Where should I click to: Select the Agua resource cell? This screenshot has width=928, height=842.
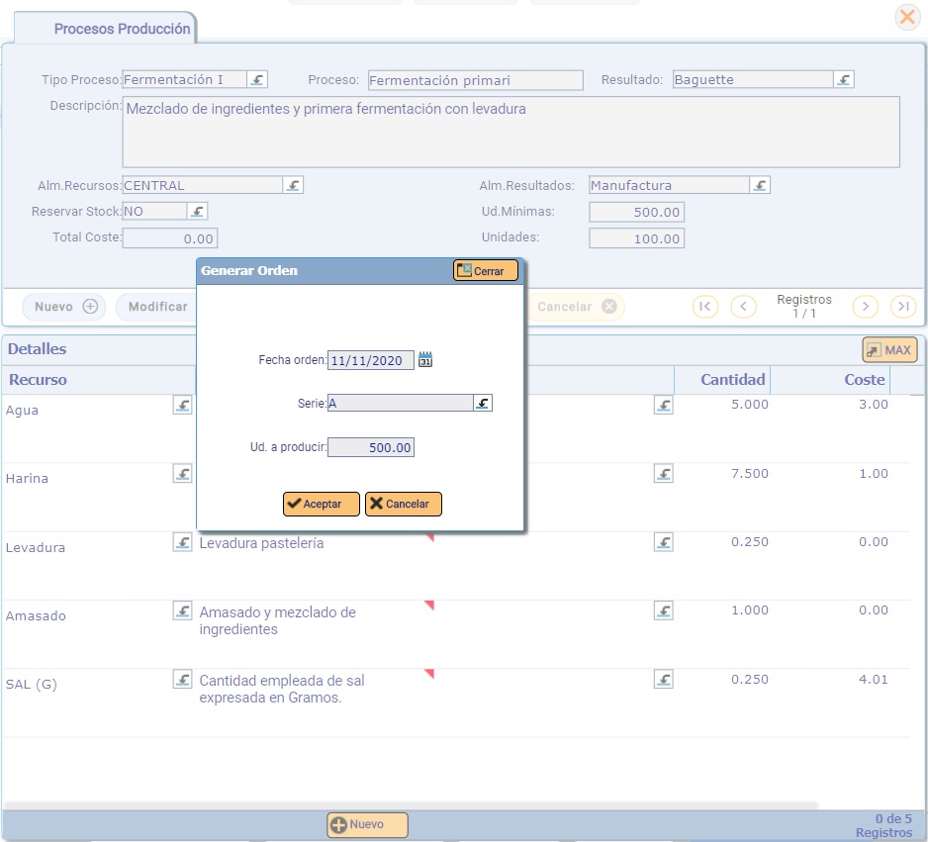coord(22,410)
